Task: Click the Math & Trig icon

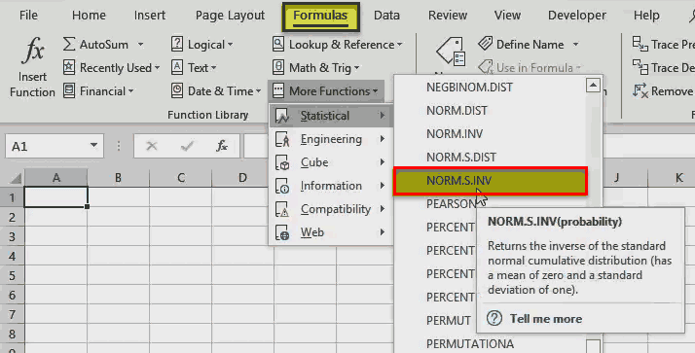Action: click(278, 67)
